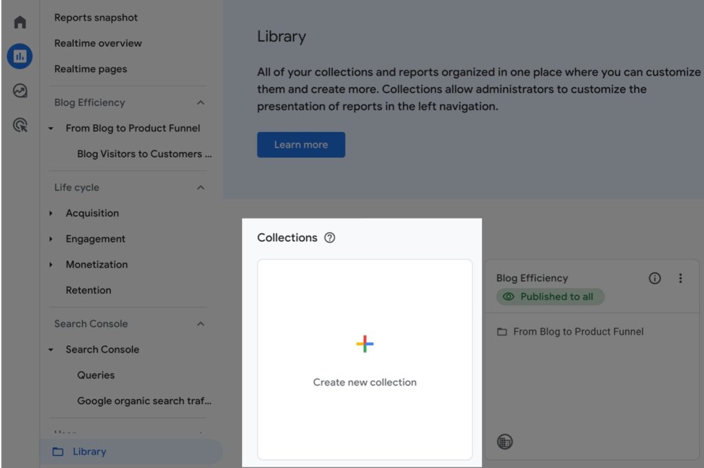Go to Realtime overview report
Screen dimensions: 704x468
[98, 43]
